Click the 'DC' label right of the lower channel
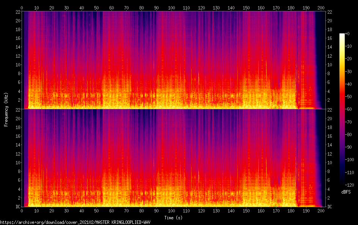 [x=330, y=207]
